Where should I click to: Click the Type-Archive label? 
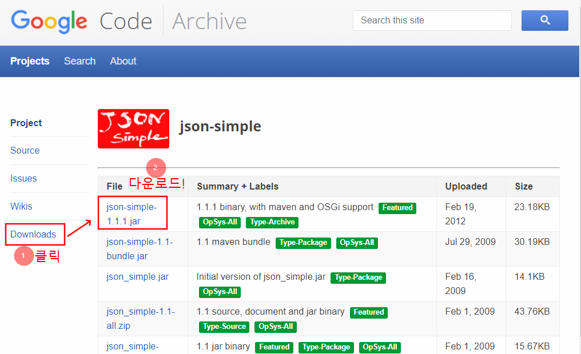(272, 222)
